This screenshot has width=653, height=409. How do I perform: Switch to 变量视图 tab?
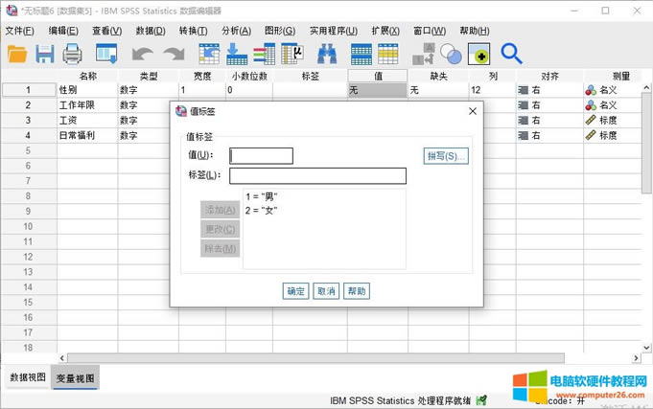coord(75,377)
